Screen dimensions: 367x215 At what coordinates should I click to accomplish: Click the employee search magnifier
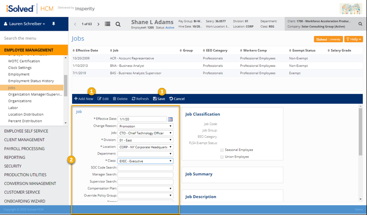(118, 24)
